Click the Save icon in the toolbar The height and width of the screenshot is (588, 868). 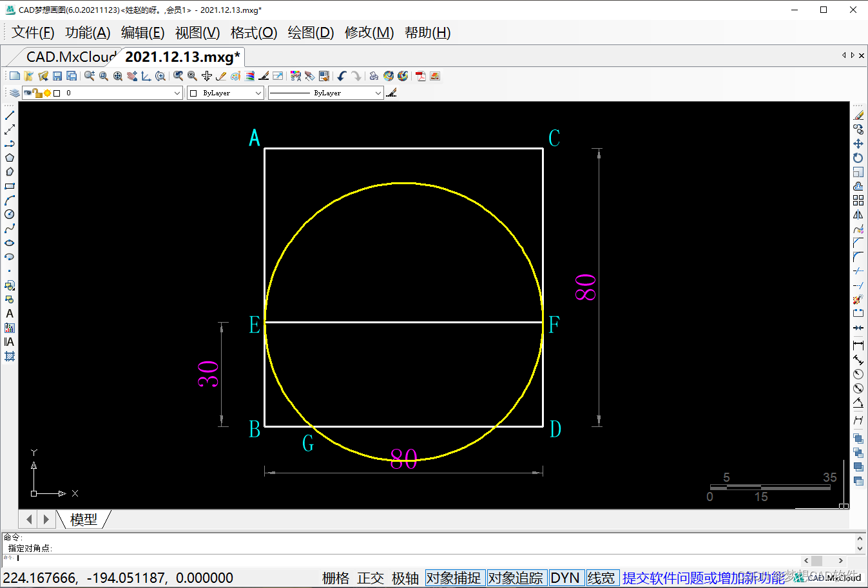pyautogui.click(x=57, y=76)
